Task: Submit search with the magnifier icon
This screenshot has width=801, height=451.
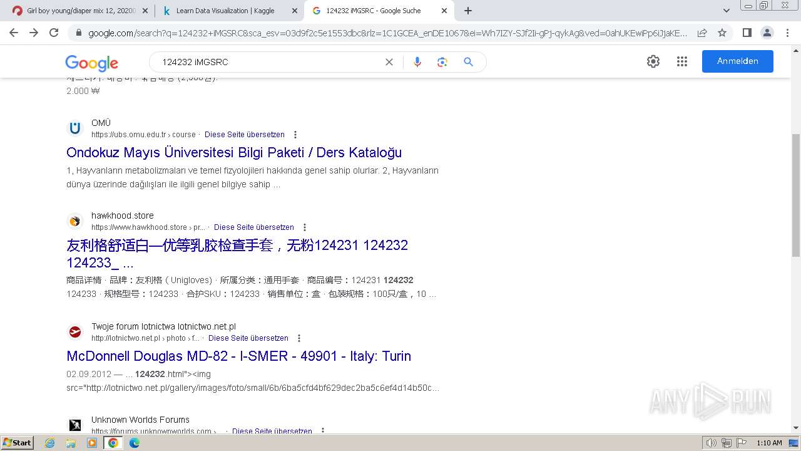Action: point(468,62)
